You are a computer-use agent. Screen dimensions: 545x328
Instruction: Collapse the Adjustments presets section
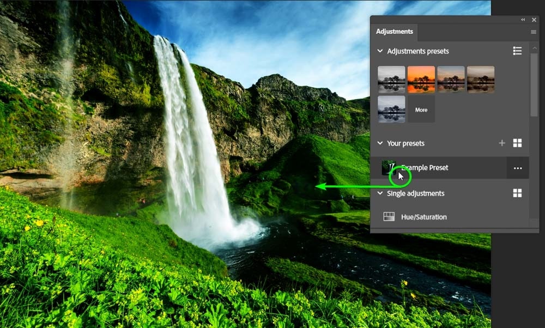[x=380, y=51]
